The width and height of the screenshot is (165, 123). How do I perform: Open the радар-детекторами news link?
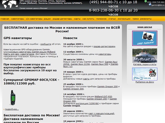tap(104, 47)
